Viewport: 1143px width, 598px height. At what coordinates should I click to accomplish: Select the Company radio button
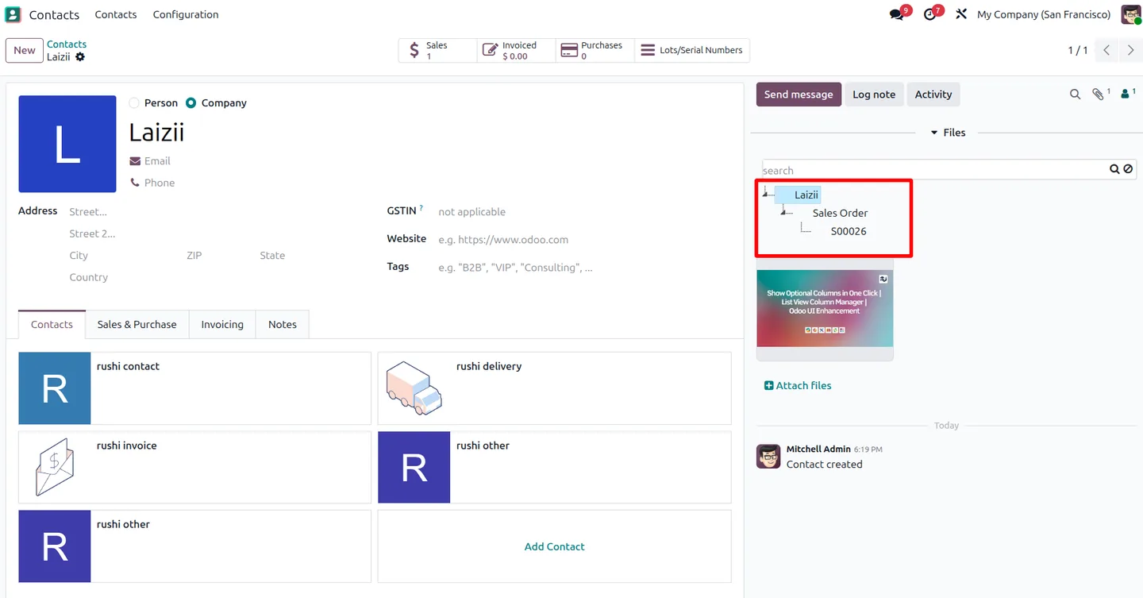(190, 103)
